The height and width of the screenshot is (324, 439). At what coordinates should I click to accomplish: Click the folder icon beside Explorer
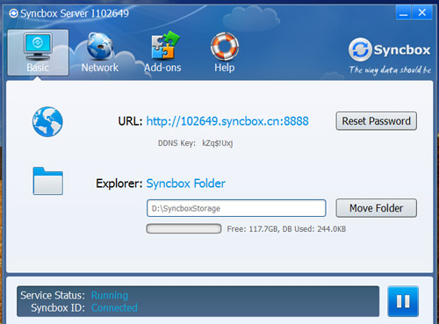pos(47,181)
